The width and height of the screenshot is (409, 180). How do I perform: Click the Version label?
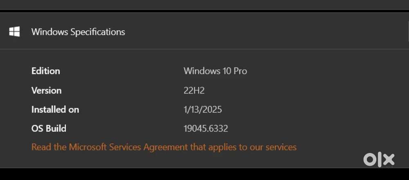[47, 90]
